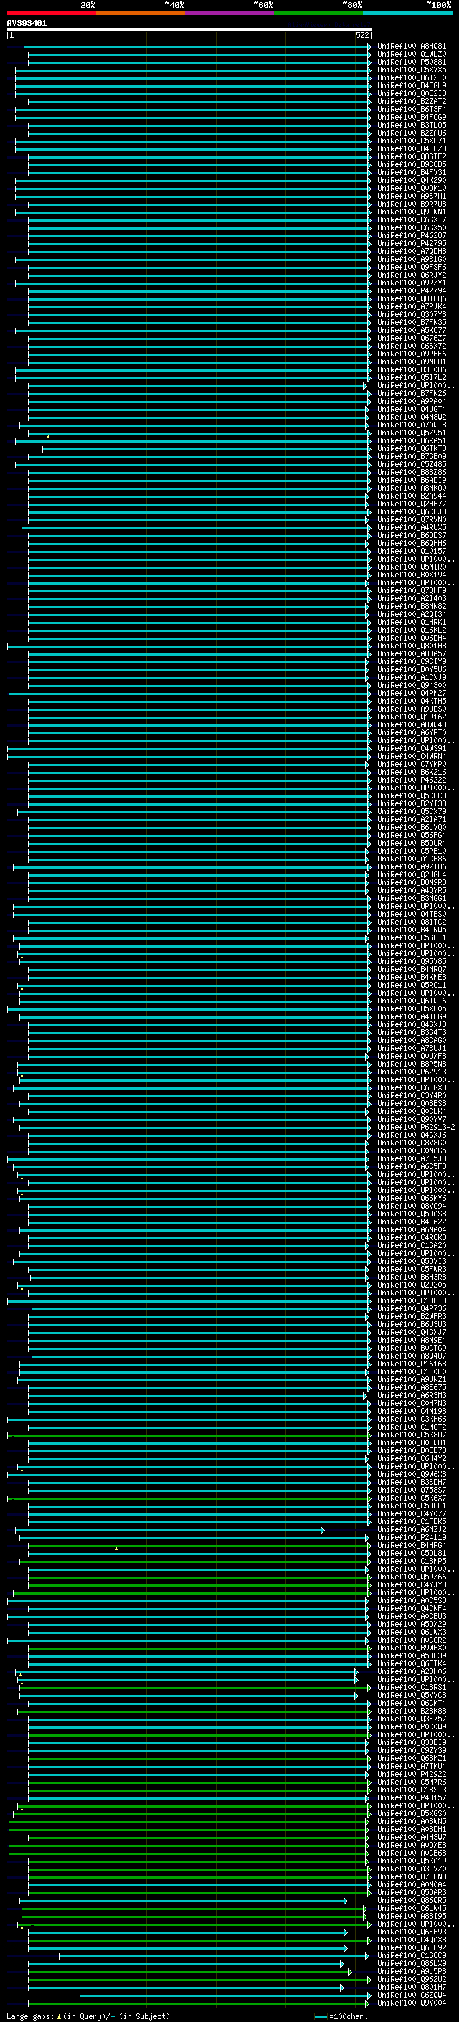Select the AV393401 query label
Viewport: 459px width, 2022px height.
pos(27,24)
